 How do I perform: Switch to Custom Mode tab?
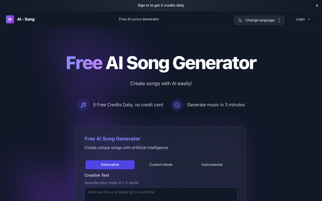coord(161,165)
